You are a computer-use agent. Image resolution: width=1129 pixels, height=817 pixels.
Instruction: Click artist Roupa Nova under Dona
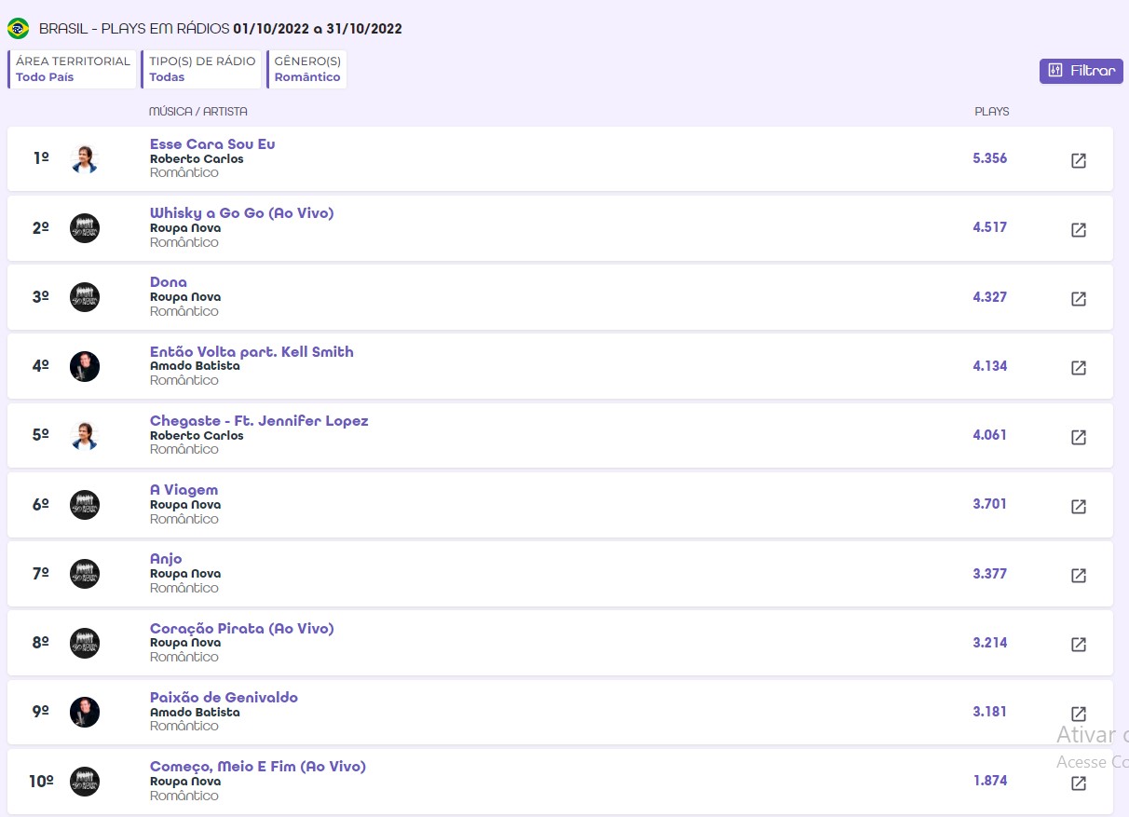pos(185,297)
